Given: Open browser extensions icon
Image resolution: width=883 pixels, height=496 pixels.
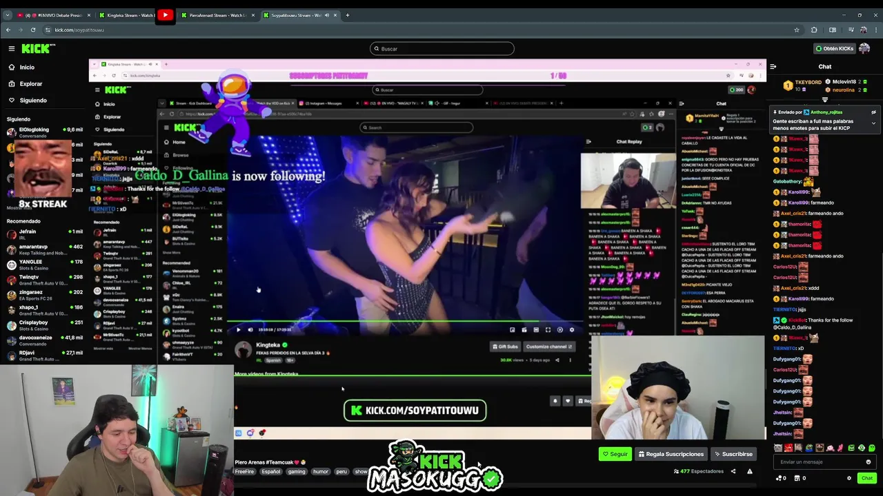Looking at the screenshot, I should pos(814,30).
